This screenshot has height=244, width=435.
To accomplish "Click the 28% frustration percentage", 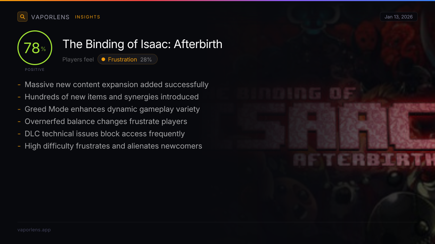I will (146, 60).
